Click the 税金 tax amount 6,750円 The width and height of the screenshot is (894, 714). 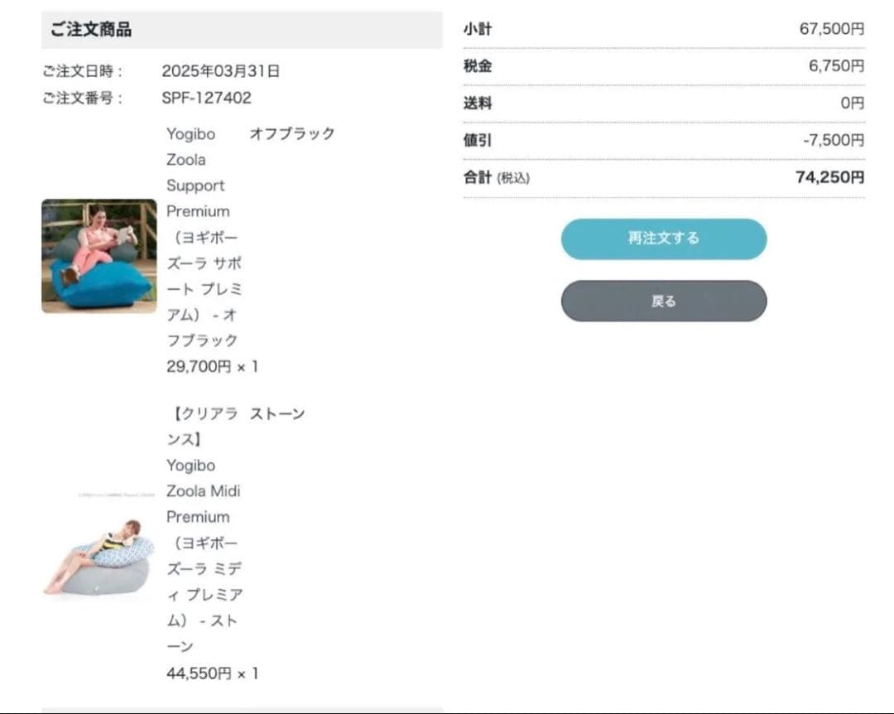pos(836,65)
